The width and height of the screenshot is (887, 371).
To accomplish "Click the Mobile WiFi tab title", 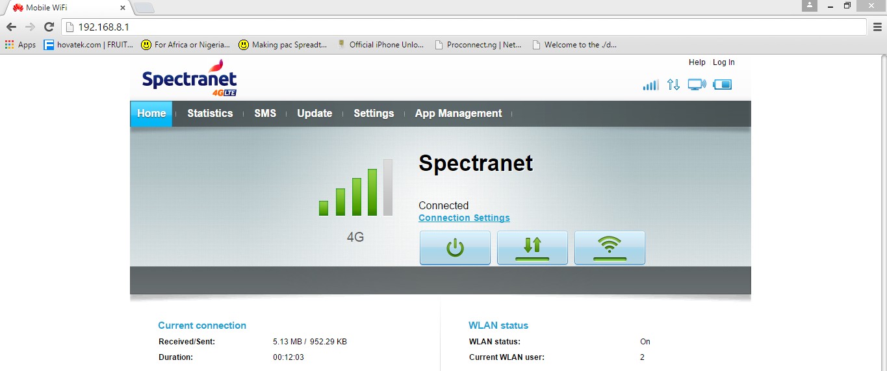I will click(48, 8).
